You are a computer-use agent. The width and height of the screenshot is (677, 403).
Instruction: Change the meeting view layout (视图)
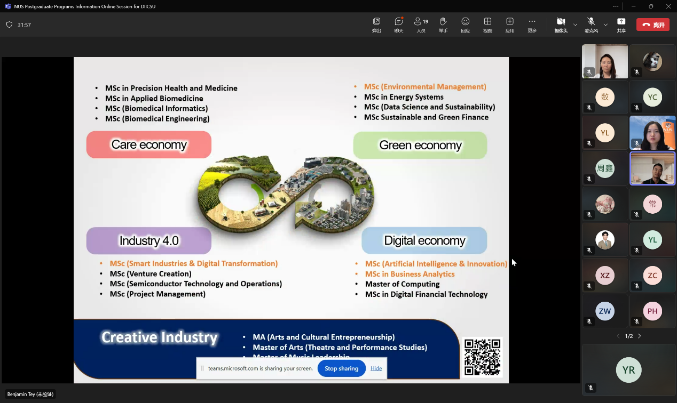coord(487,24)
